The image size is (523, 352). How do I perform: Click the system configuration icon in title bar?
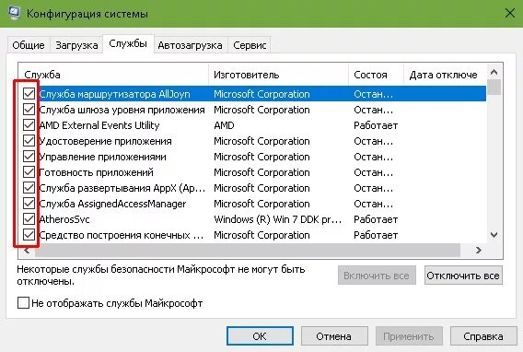click(x=14, y=13)
